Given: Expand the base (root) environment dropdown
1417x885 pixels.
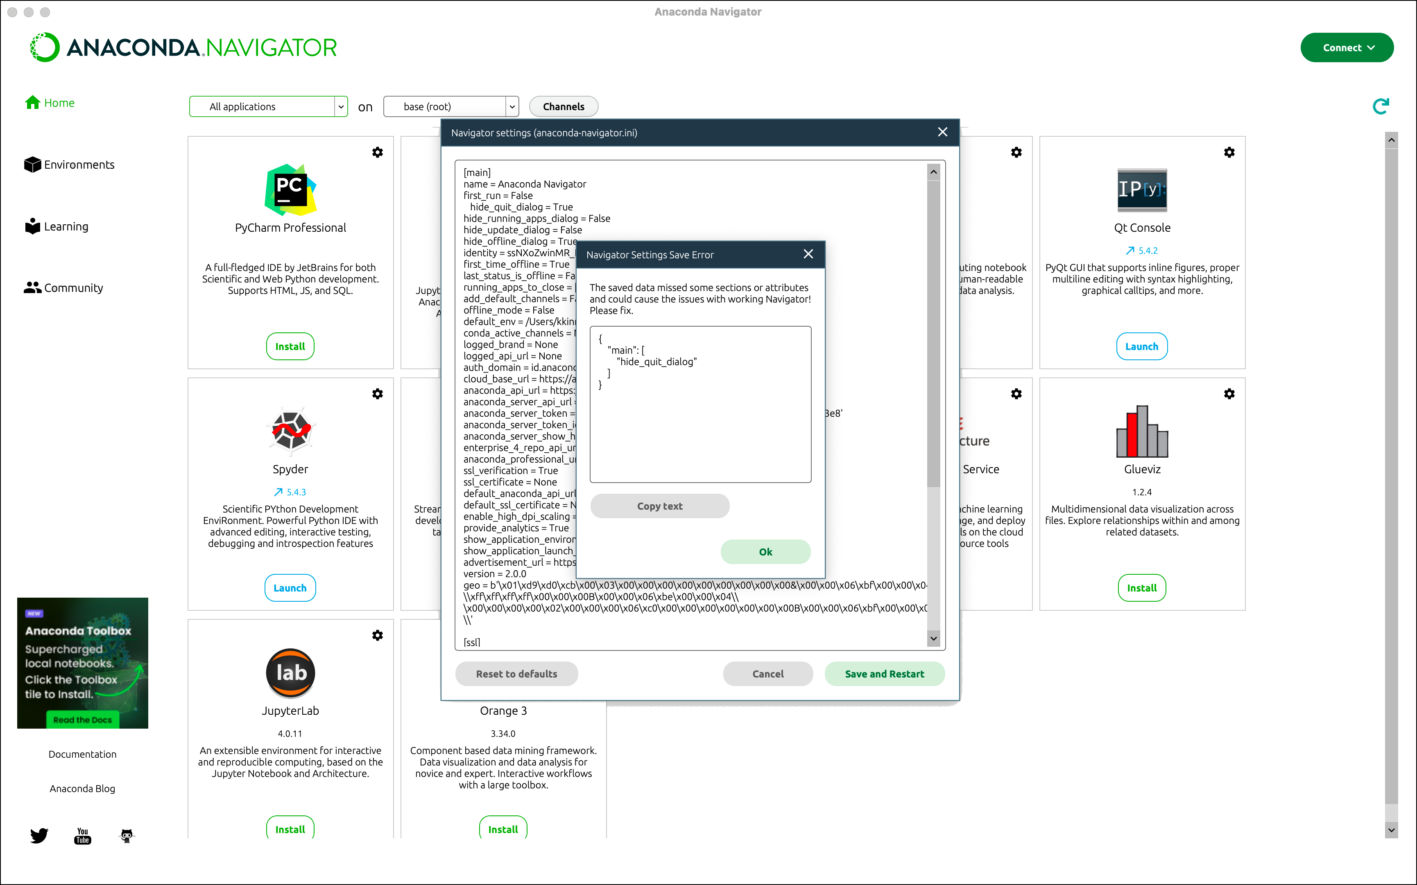Looking at the screenshot, I should click(x=512, y=106).
